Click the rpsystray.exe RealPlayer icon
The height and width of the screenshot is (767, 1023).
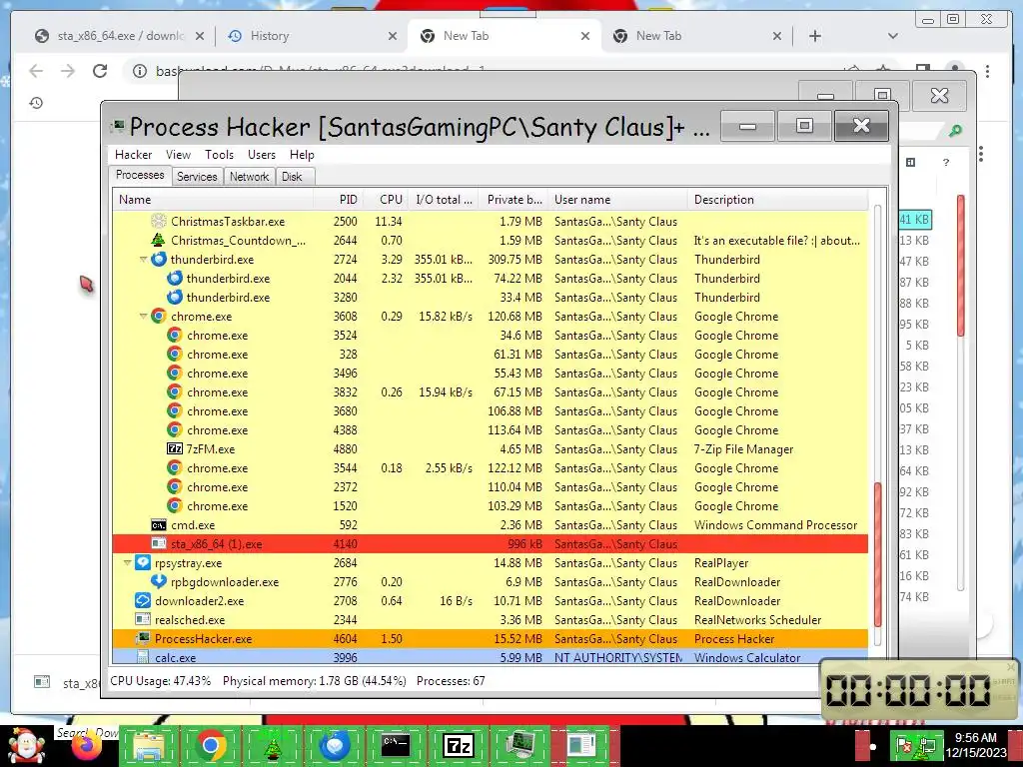pyautogui.click(x=142, y=562)
